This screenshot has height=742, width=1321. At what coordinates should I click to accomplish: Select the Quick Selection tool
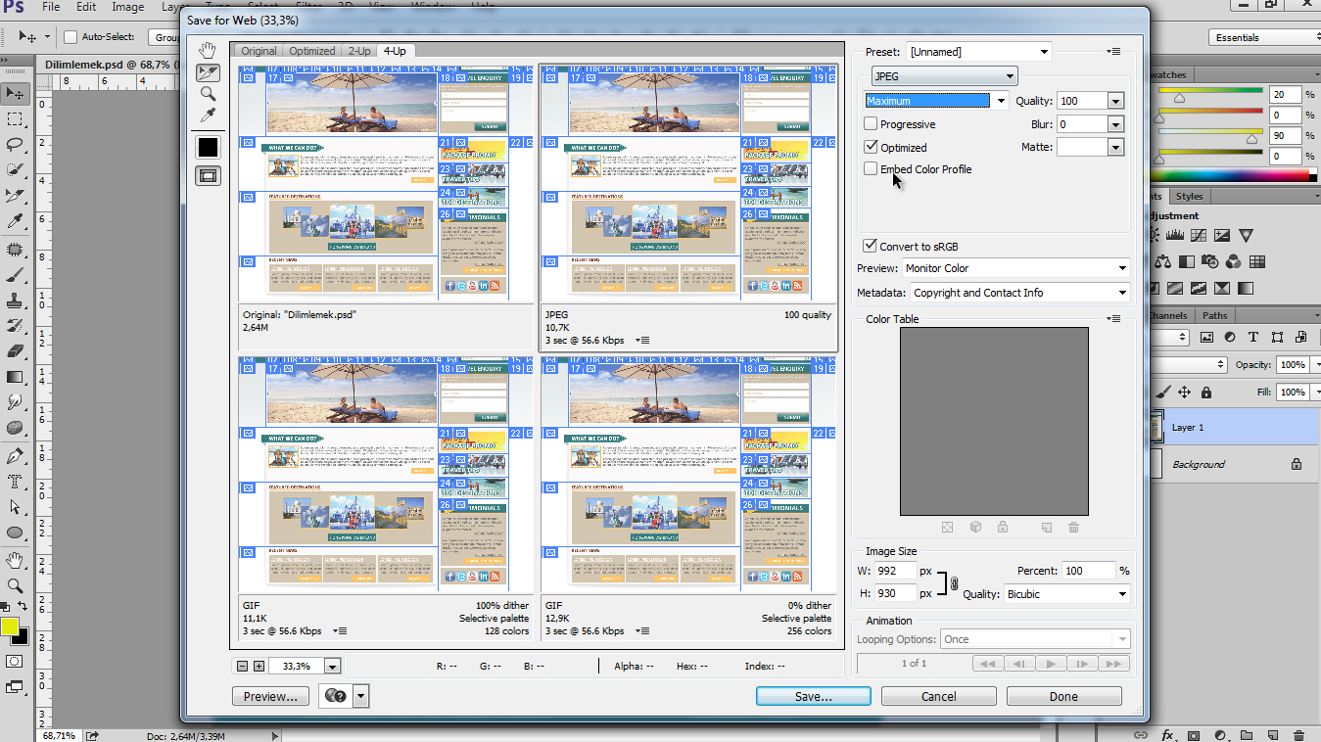pos(15,170)
